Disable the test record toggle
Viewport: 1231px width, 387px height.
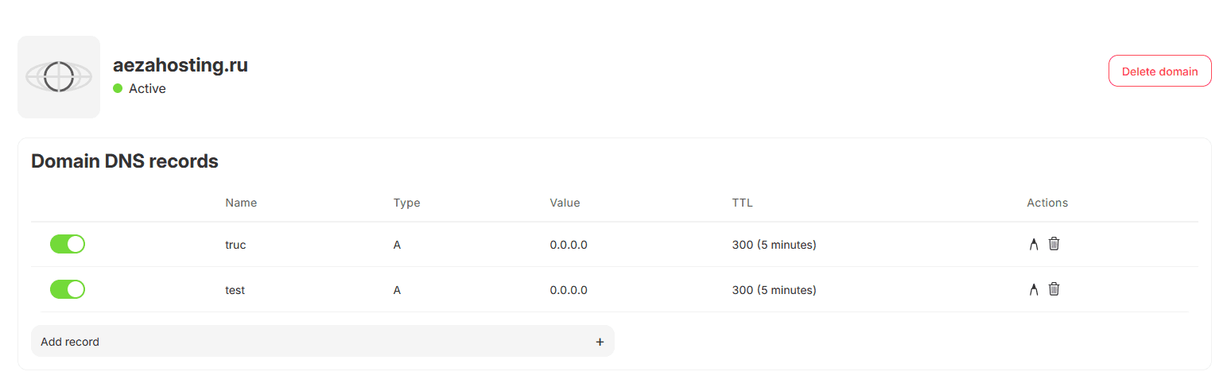click(x=68, y=289)
